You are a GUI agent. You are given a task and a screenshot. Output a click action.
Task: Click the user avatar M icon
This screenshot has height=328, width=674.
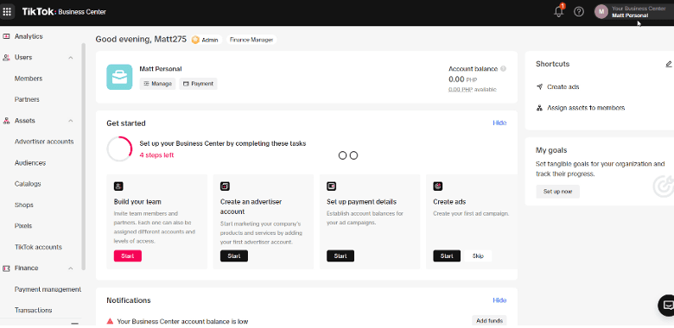point(601,11)
